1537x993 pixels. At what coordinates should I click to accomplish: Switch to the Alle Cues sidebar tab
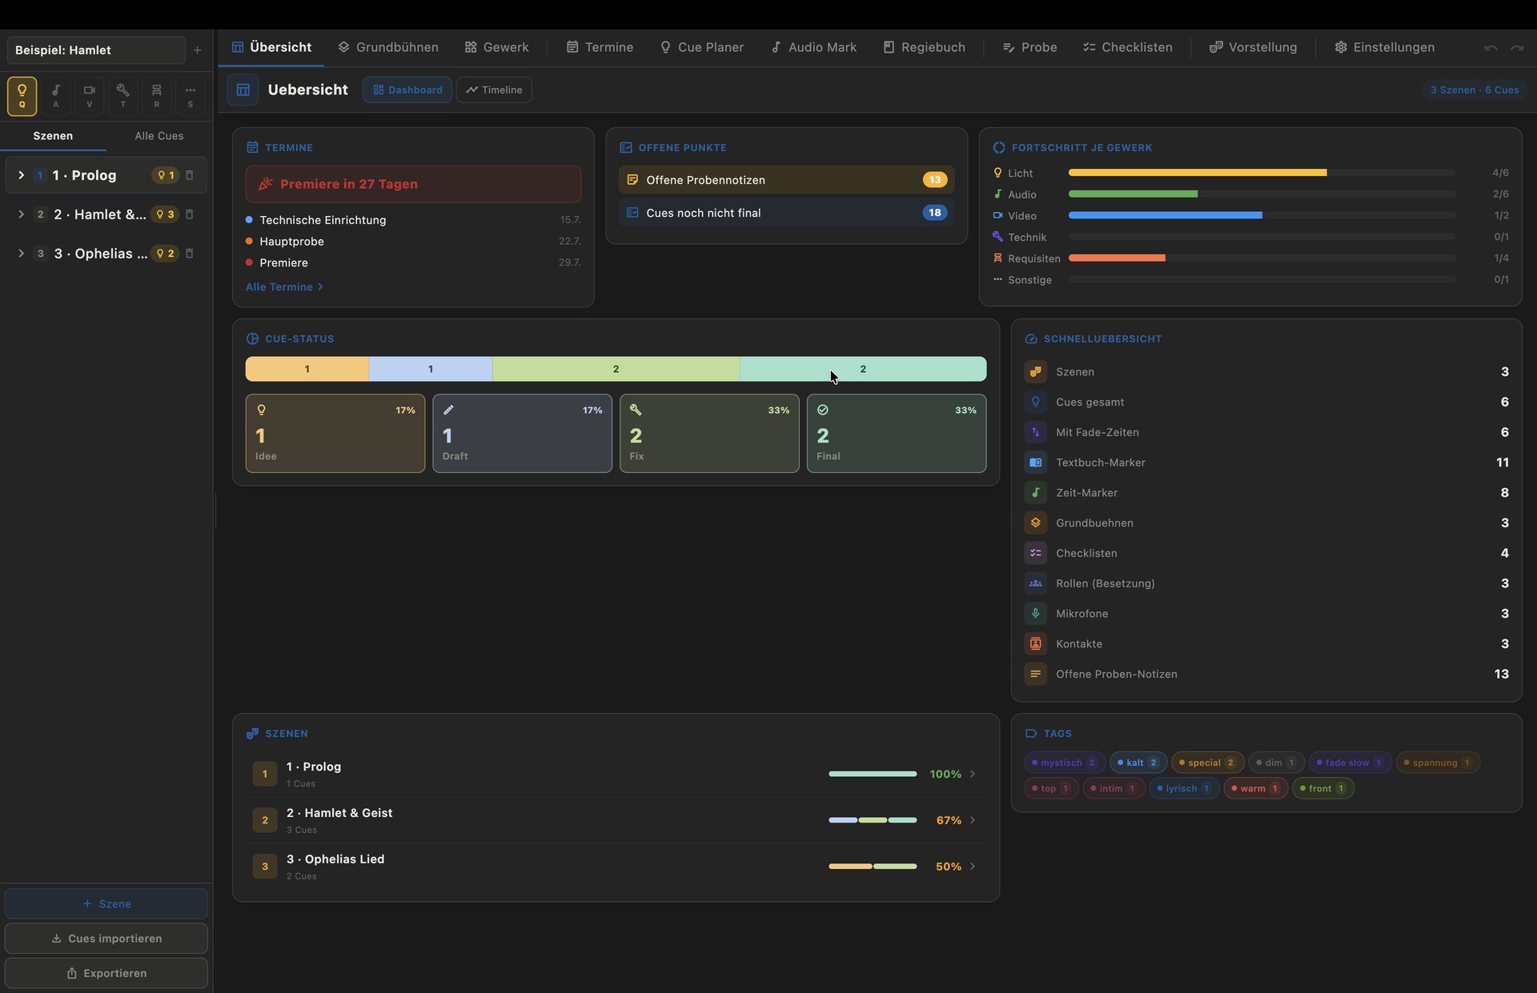[159, 136]
